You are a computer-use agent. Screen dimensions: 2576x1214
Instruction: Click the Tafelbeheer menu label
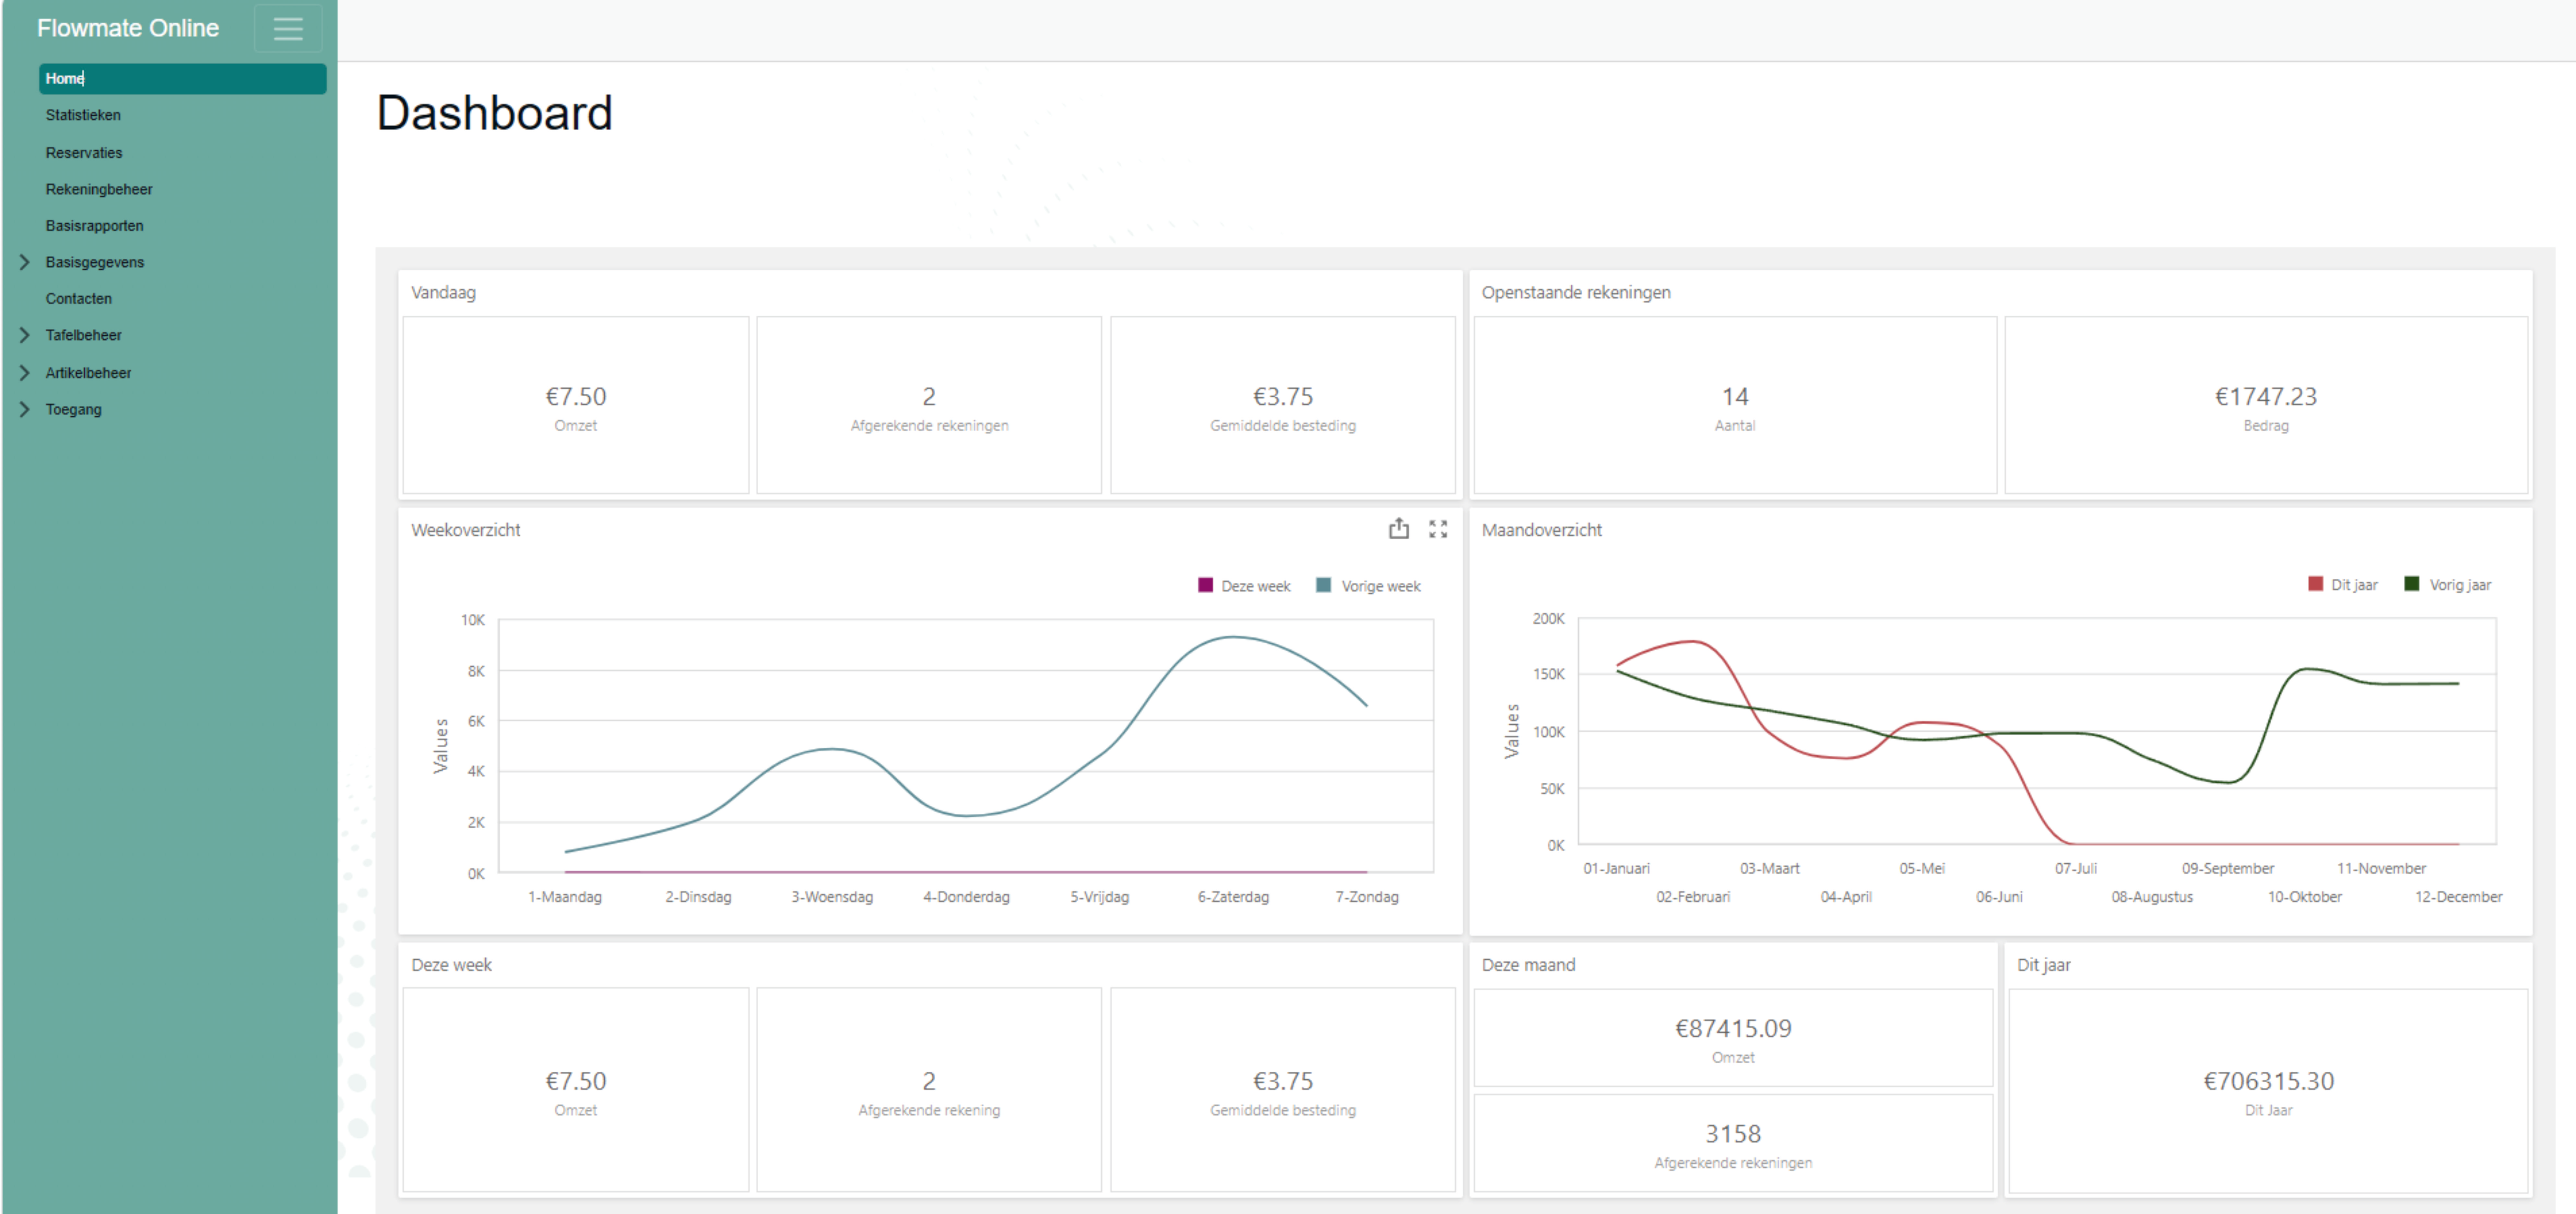click(84, 335)
